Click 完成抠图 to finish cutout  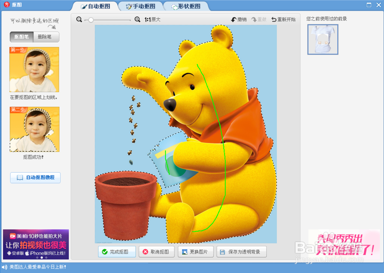coord(117,251)
